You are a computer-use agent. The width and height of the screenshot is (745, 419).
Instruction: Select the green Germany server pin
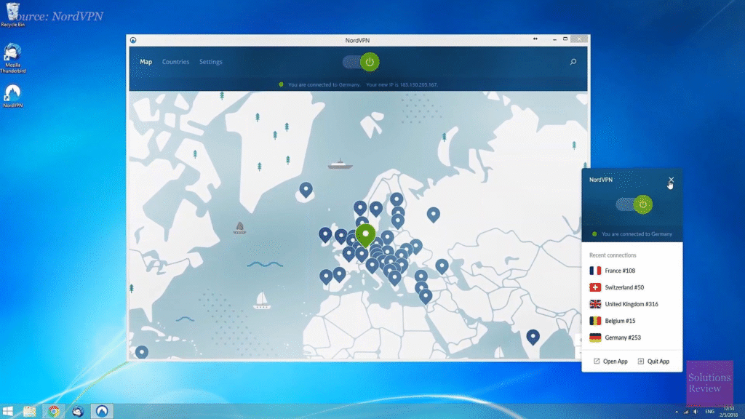click(x=365, y=234)
